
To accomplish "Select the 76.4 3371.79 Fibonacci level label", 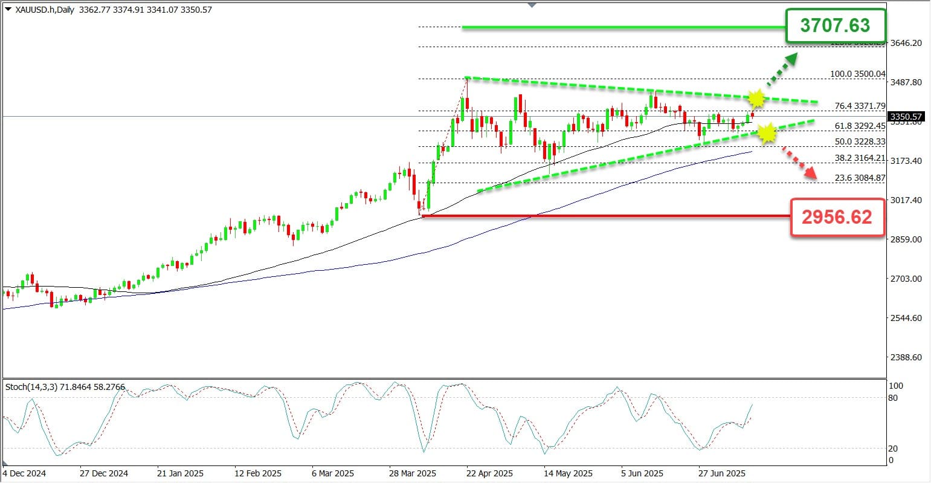I will tap(860, 106).
